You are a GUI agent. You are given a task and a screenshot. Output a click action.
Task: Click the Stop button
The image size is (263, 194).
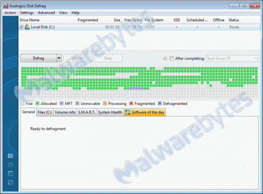108,58
